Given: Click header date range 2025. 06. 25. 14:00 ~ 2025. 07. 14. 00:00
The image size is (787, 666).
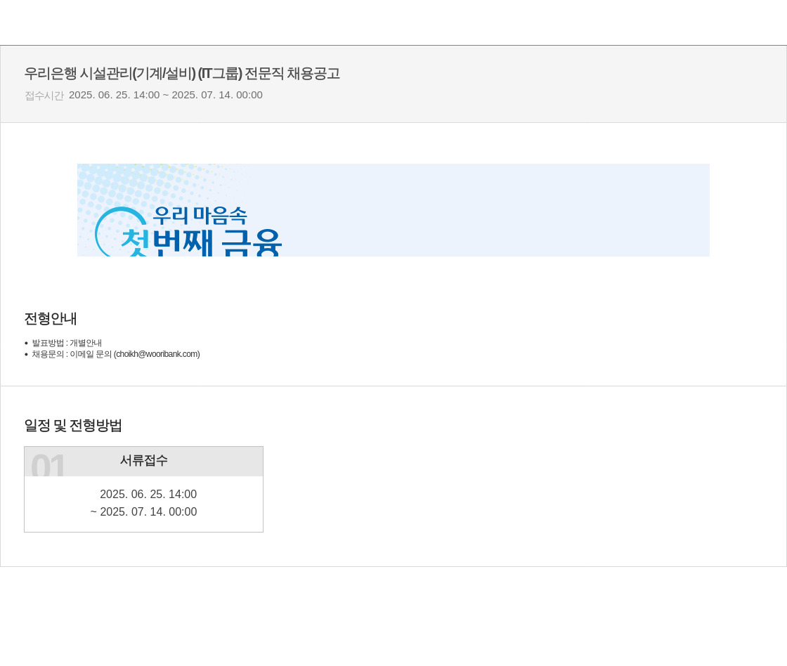Looking at the screenshot, I should [x=166, y=95].
